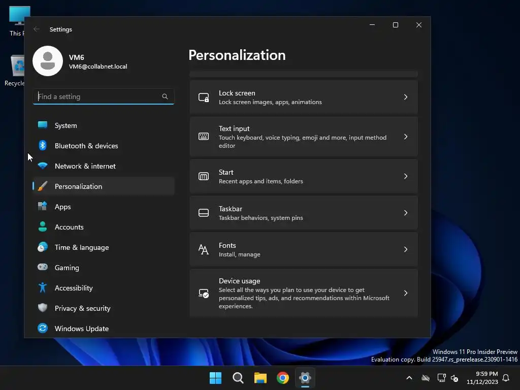Click the Time & language clock-globe icon
This screenshot has height=390, width=520.
(43, 247)
